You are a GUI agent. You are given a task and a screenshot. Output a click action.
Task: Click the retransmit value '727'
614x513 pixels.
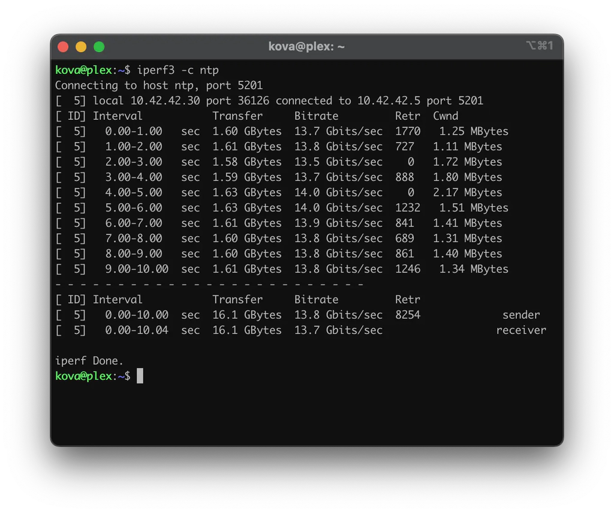[x=405, y=147]
